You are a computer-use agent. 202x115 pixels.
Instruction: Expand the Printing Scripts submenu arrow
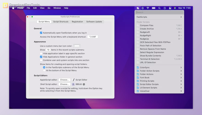pos(181,81)
